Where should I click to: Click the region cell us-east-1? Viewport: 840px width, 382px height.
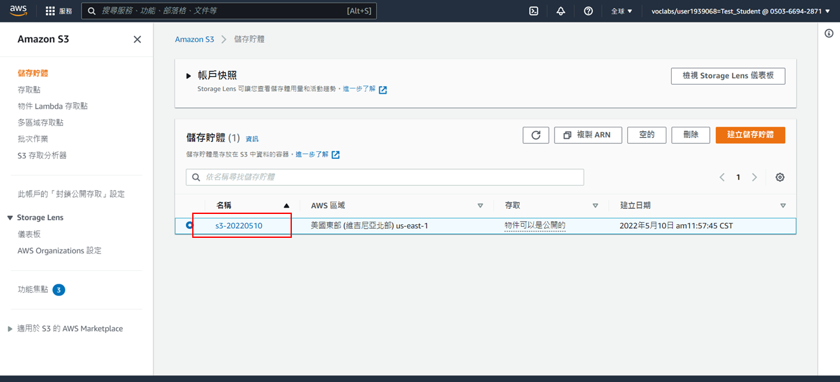[x=370, y=226]
